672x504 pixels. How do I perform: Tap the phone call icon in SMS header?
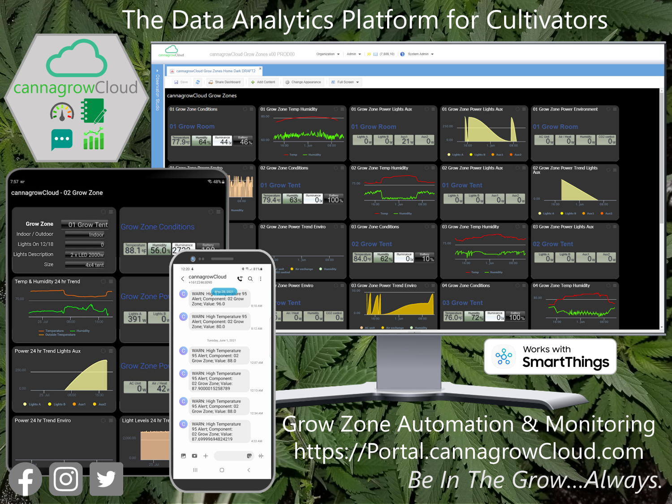click(240, 279)
